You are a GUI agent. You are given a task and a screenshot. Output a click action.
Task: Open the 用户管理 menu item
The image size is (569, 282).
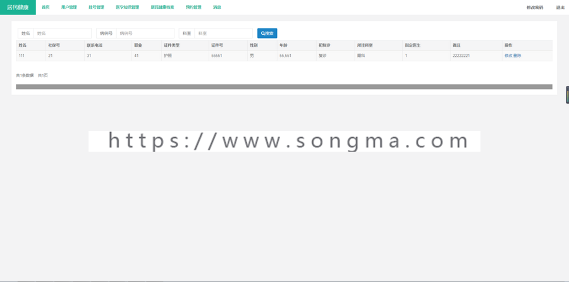(69, 7)
